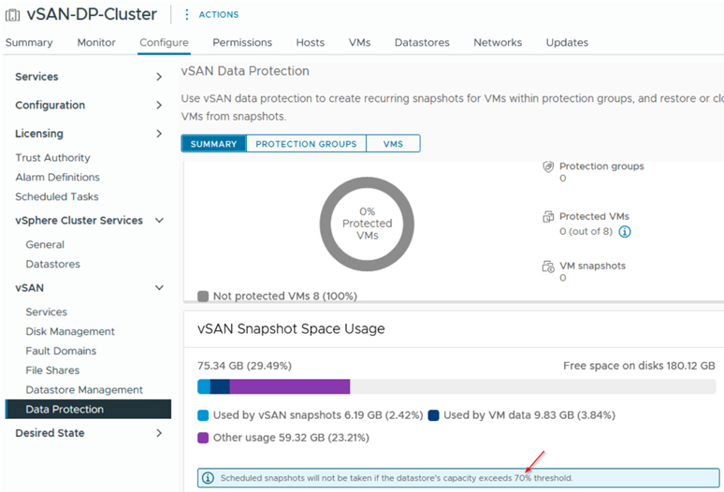This screenshot has height=492, width=724.
Task: Click the Licensing sidebar heading
Action: pyautogui.click(x=39, y=134)
